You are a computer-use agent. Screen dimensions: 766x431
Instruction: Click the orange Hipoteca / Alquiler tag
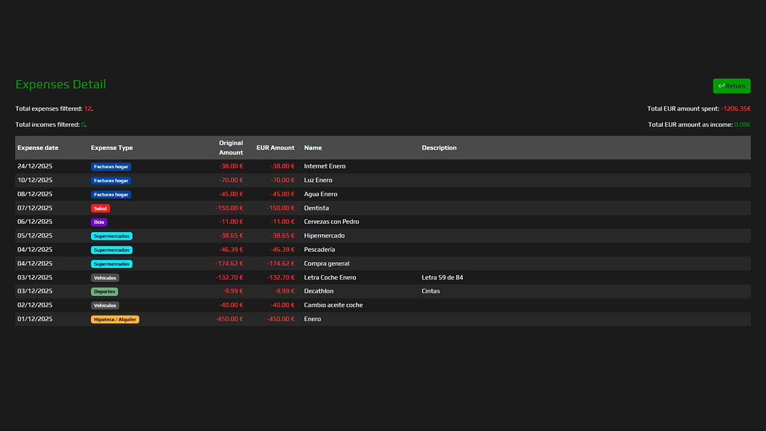coord(115,320)
